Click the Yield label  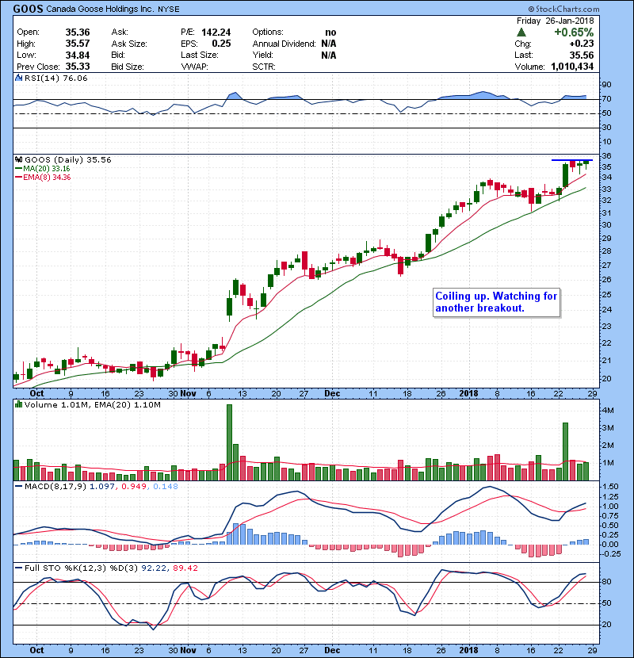click(262, 55)
